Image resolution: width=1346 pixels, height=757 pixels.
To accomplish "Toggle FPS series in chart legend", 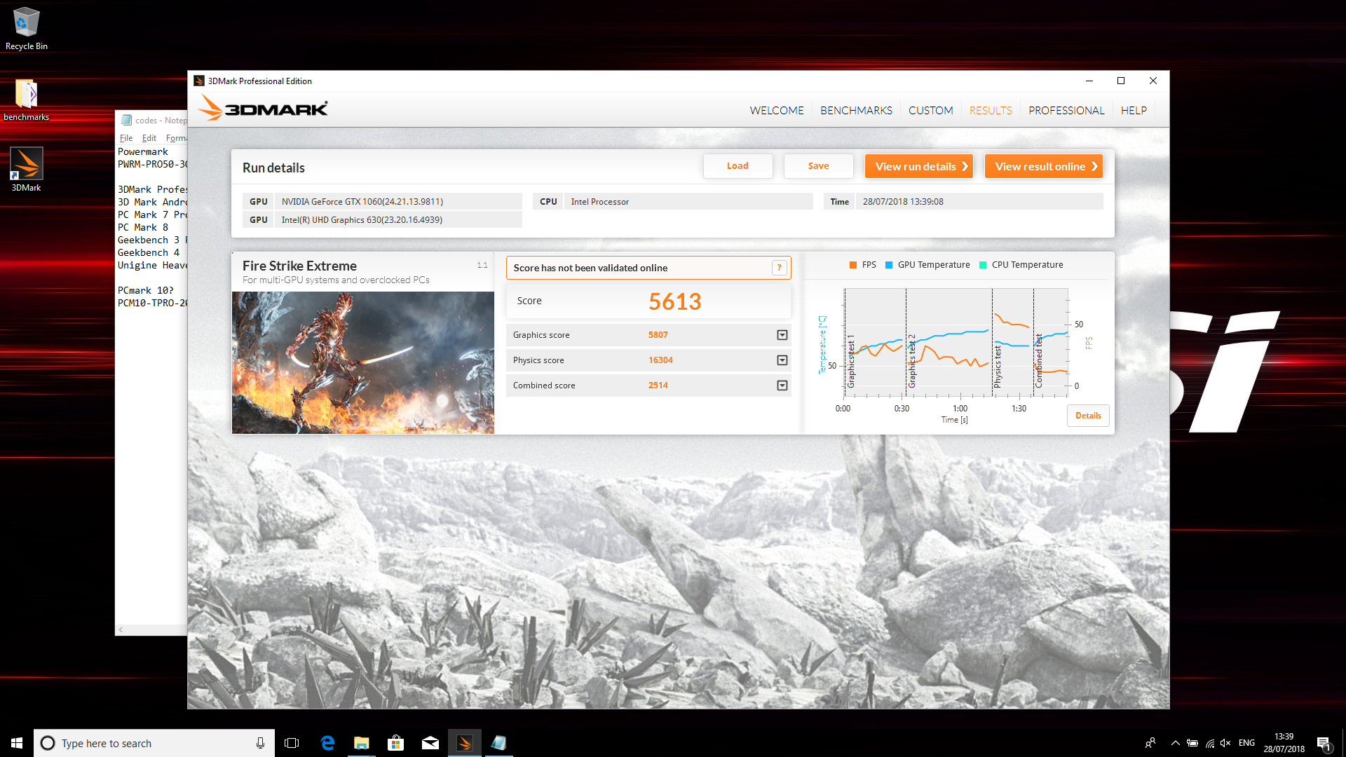I will (863, 265).
